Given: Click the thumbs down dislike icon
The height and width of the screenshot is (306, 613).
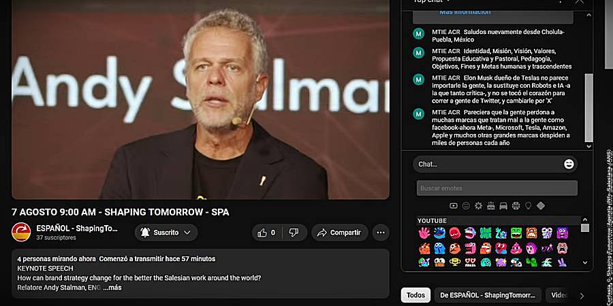Looking at the screenshot, I should (x=294, y=233).
